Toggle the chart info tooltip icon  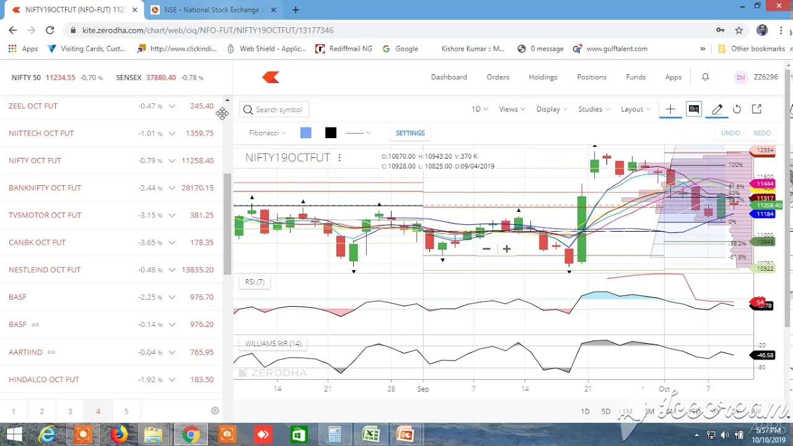tap(694, 109)
